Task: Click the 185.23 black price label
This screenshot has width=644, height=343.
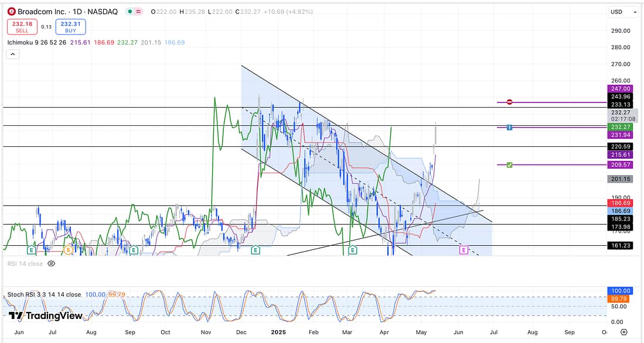Action: pos(620,219)
